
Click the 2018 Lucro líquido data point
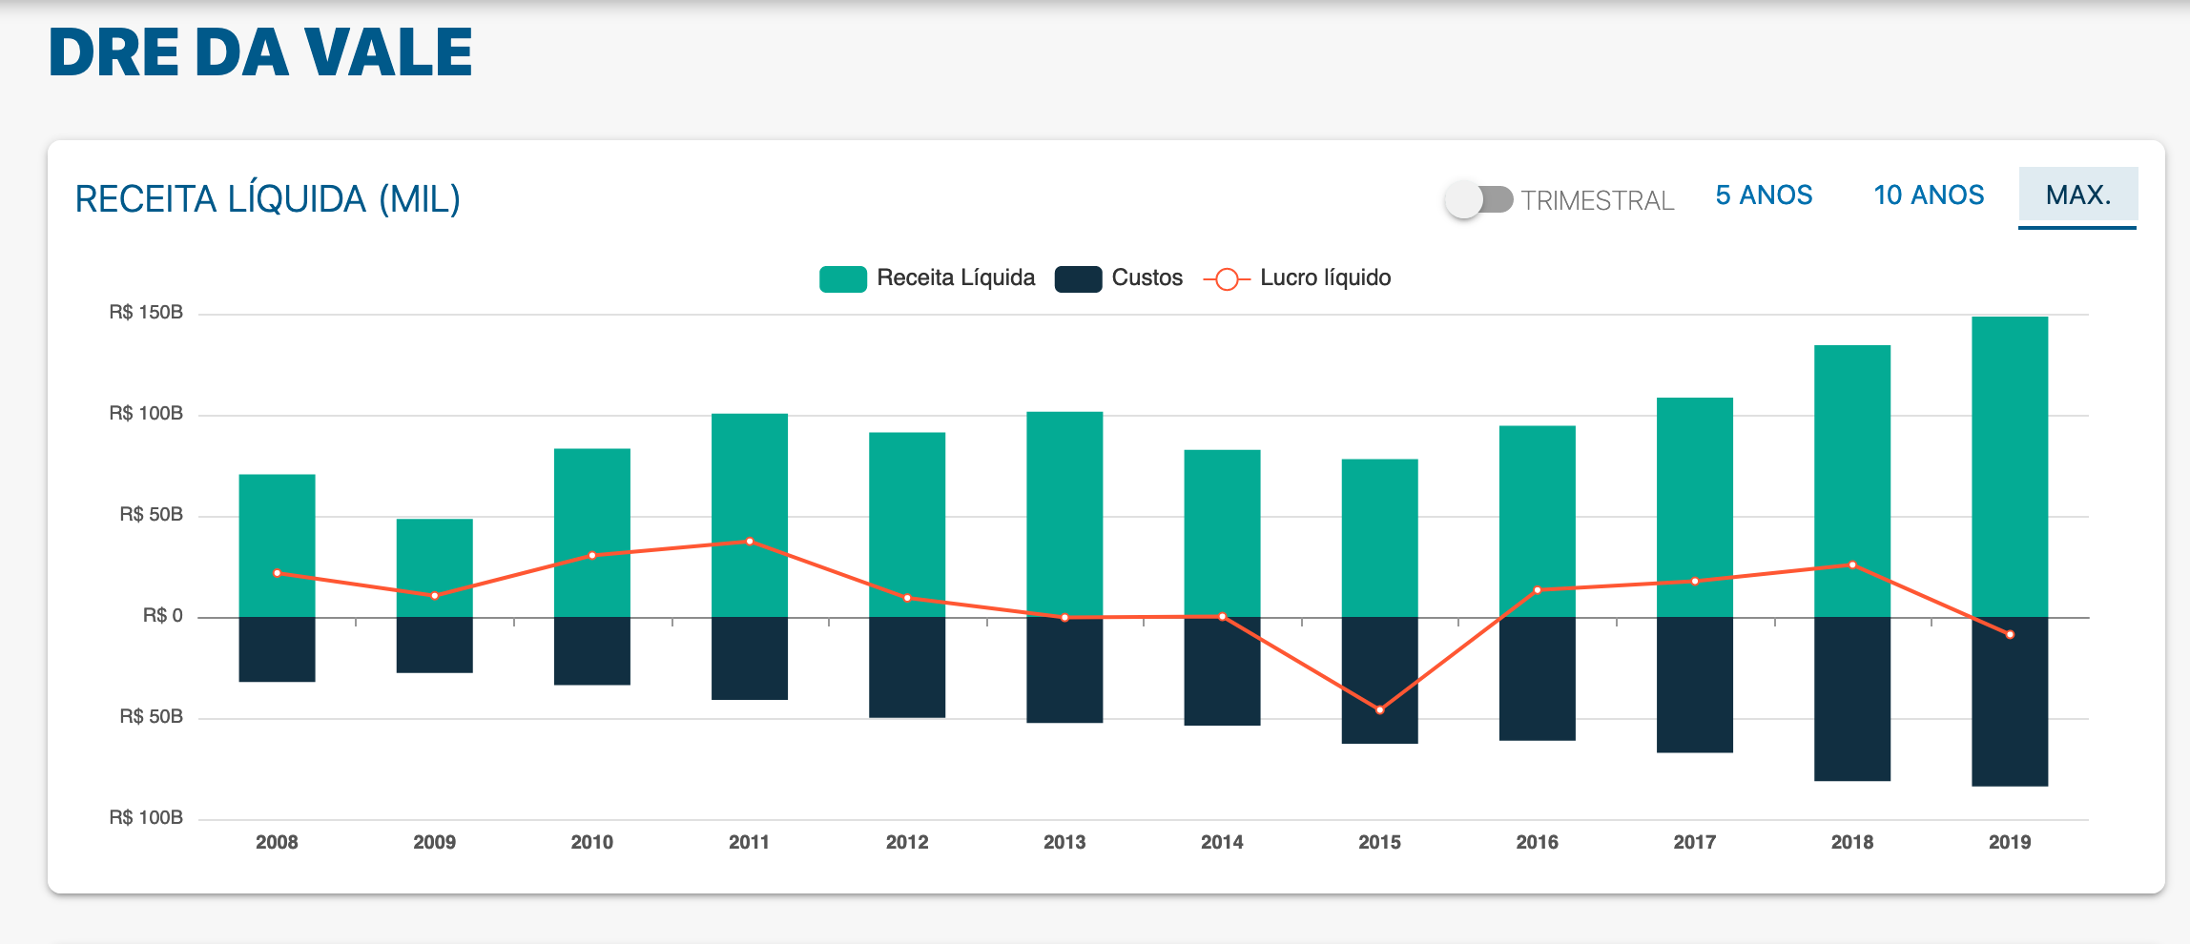1852,565
